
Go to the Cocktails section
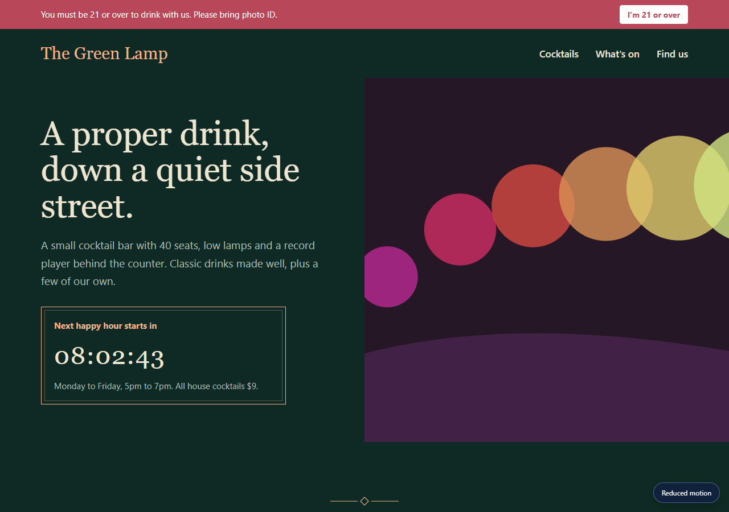[559, 54]
